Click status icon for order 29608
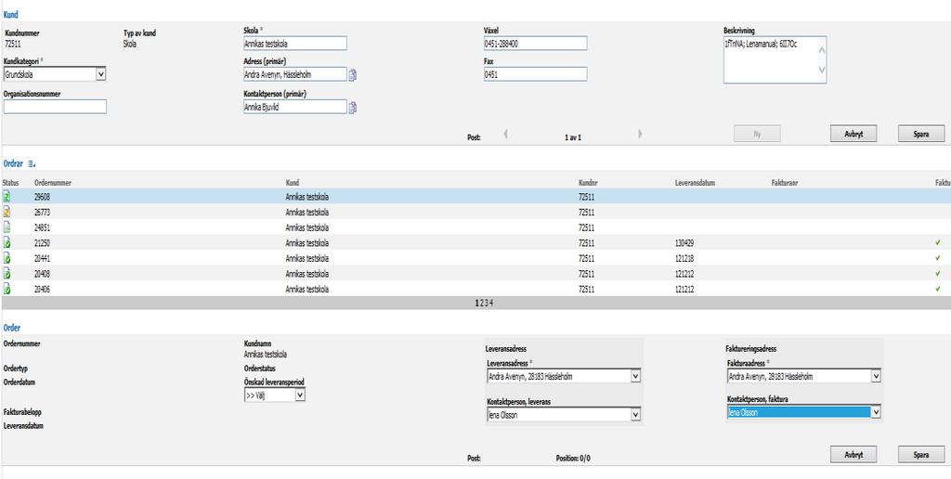The height and width of the screenshot is (479, 951). pyautogui.click(x=7, y=197)
